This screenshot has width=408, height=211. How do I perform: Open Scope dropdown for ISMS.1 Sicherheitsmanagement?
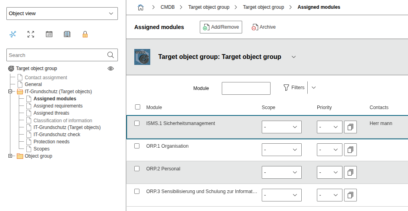(282, 127)
